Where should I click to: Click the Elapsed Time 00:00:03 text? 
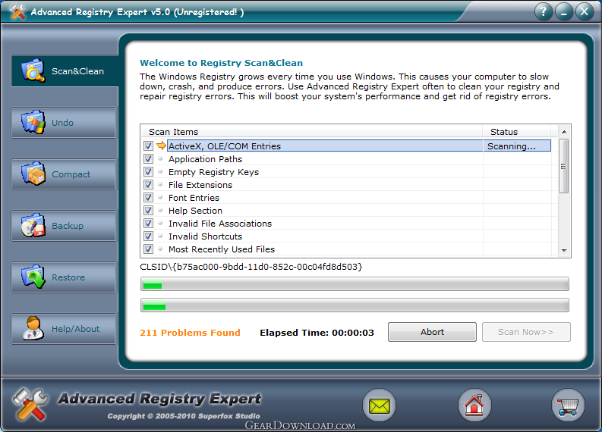(317, 333)
